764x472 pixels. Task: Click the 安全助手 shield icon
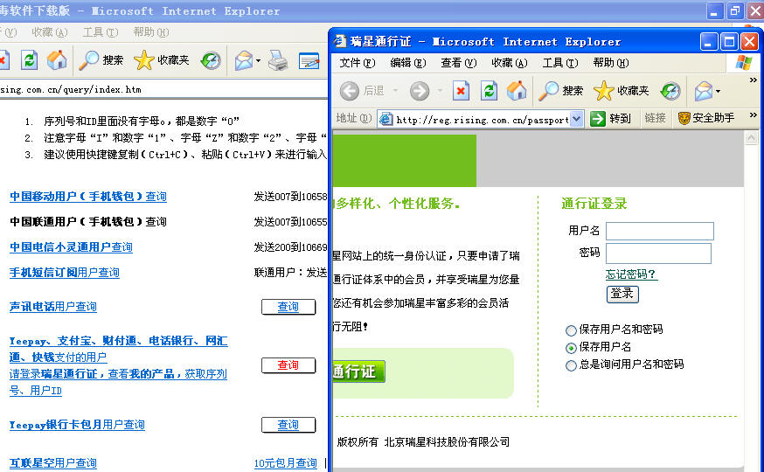pos(684,118)
